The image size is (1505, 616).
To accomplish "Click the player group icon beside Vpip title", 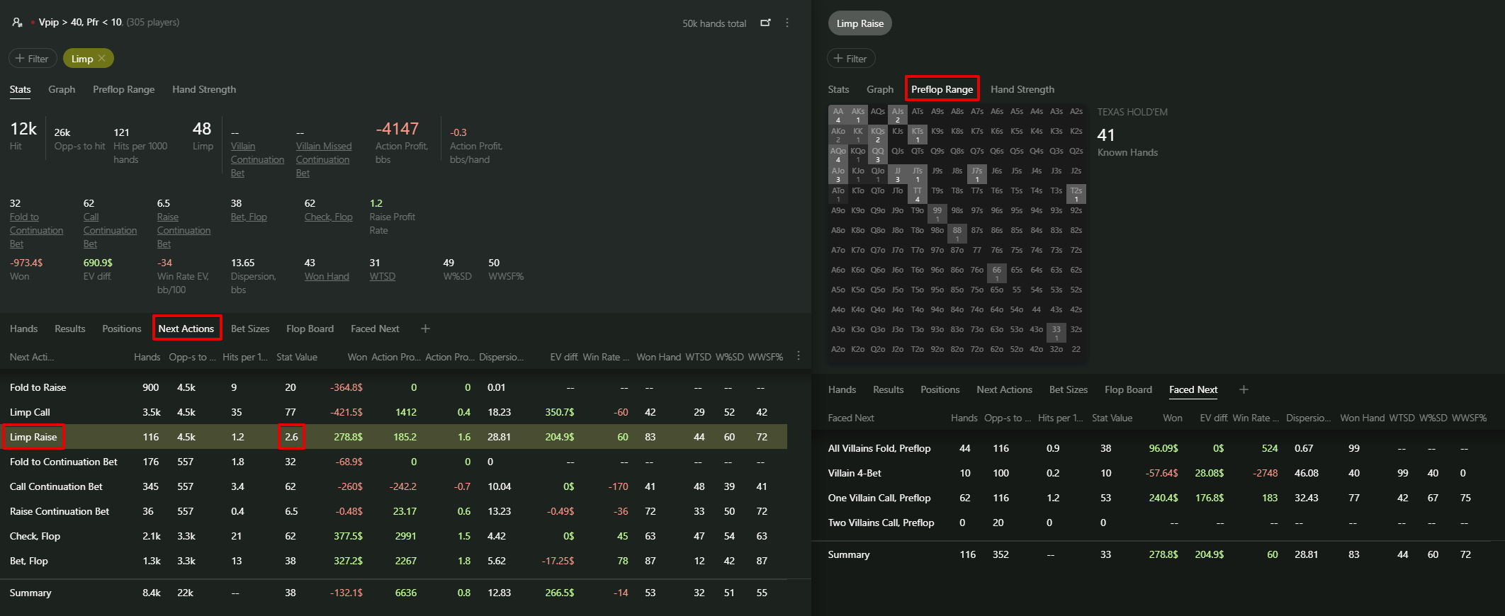I will pos(18,23).
